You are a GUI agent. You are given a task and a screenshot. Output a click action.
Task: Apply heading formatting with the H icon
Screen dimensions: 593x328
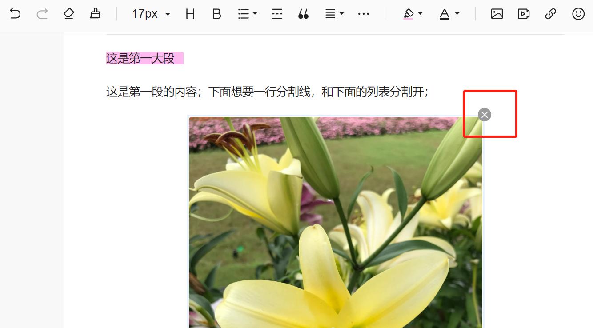tap(190, 14)
